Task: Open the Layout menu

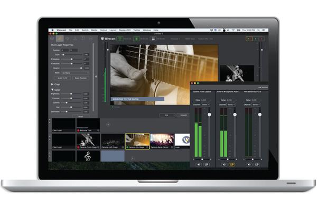Action: point(113,30)
